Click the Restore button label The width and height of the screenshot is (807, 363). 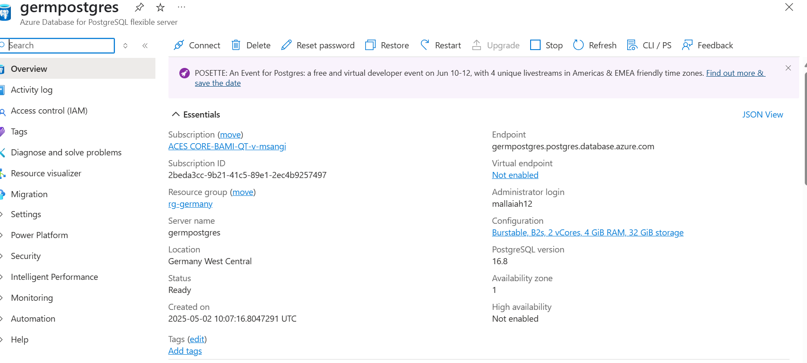pyautogui.click(x=395, y=45)
